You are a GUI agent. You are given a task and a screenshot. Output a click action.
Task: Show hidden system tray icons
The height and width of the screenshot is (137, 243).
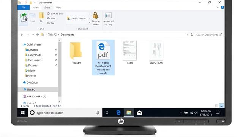click(x=181, y=113)
